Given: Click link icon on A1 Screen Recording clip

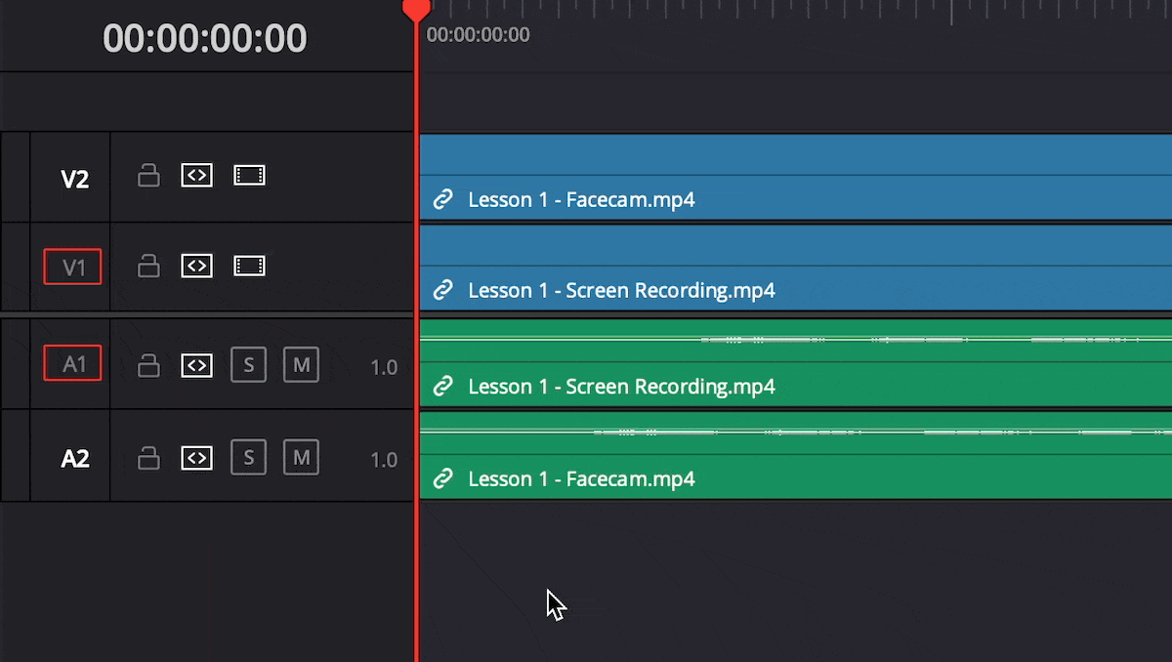Looking at the screenshot, I should [x=443, y=387].
